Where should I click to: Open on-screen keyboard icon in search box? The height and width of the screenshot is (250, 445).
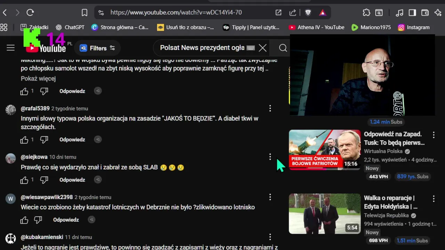250,48
